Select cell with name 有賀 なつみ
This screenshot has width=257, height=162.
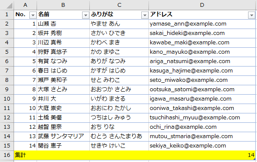click(63, 61)
